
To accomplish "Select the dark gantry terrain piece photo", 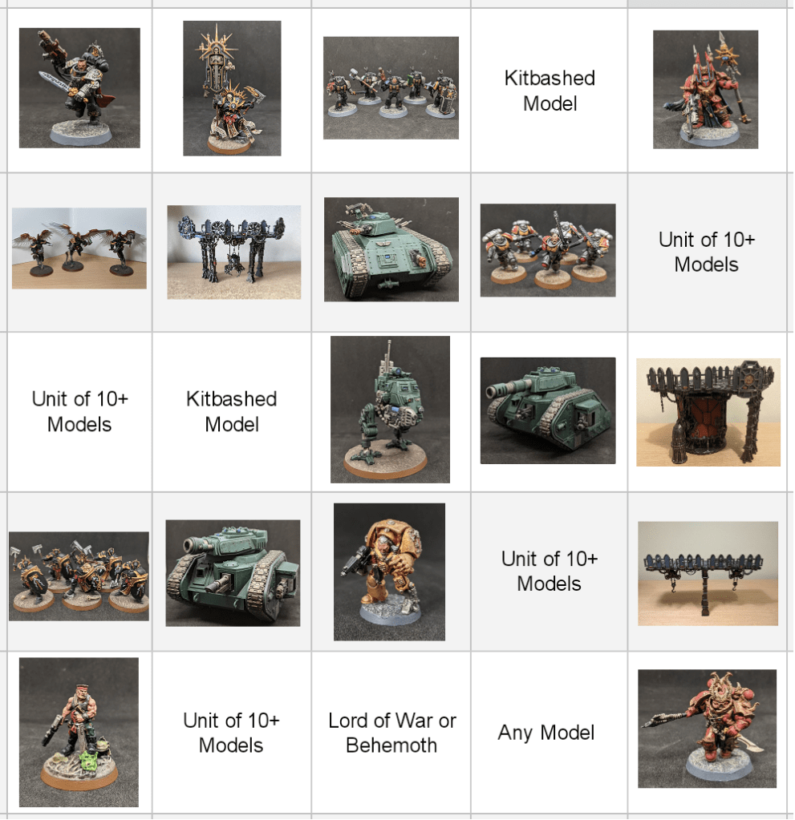I will pos(234,252).
